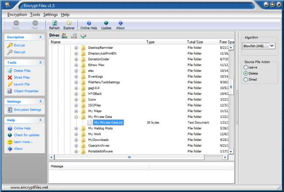Click the My Private Data.txt file icon

click(x=90, y=123)
